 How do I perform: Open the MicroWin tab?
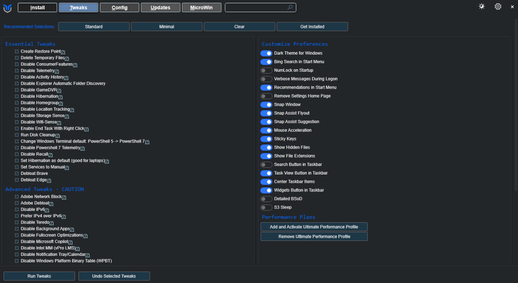[x=202, y=7]
